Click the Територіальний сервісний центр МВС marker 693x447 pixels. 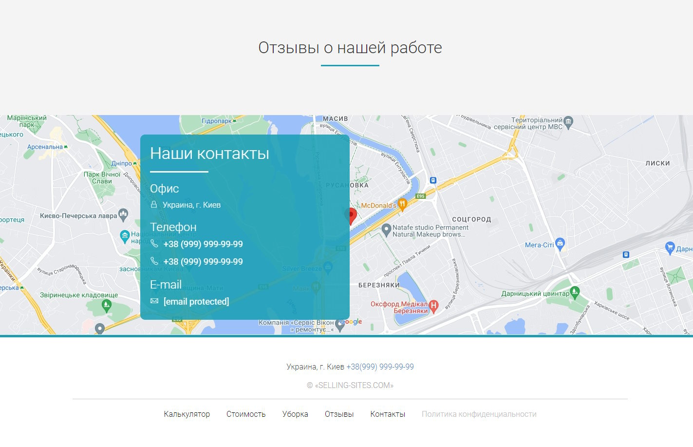[568, 122]
